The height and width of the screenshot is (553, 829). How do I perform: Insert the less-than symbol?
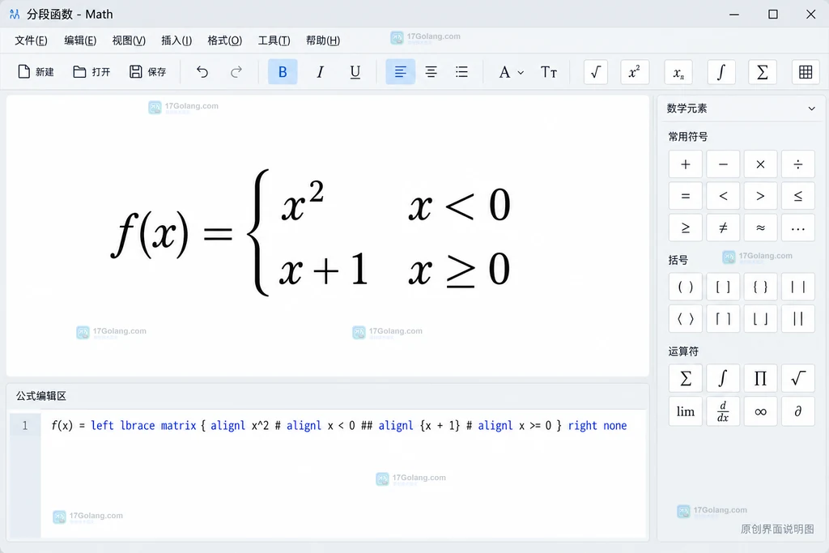pos(723,196)
